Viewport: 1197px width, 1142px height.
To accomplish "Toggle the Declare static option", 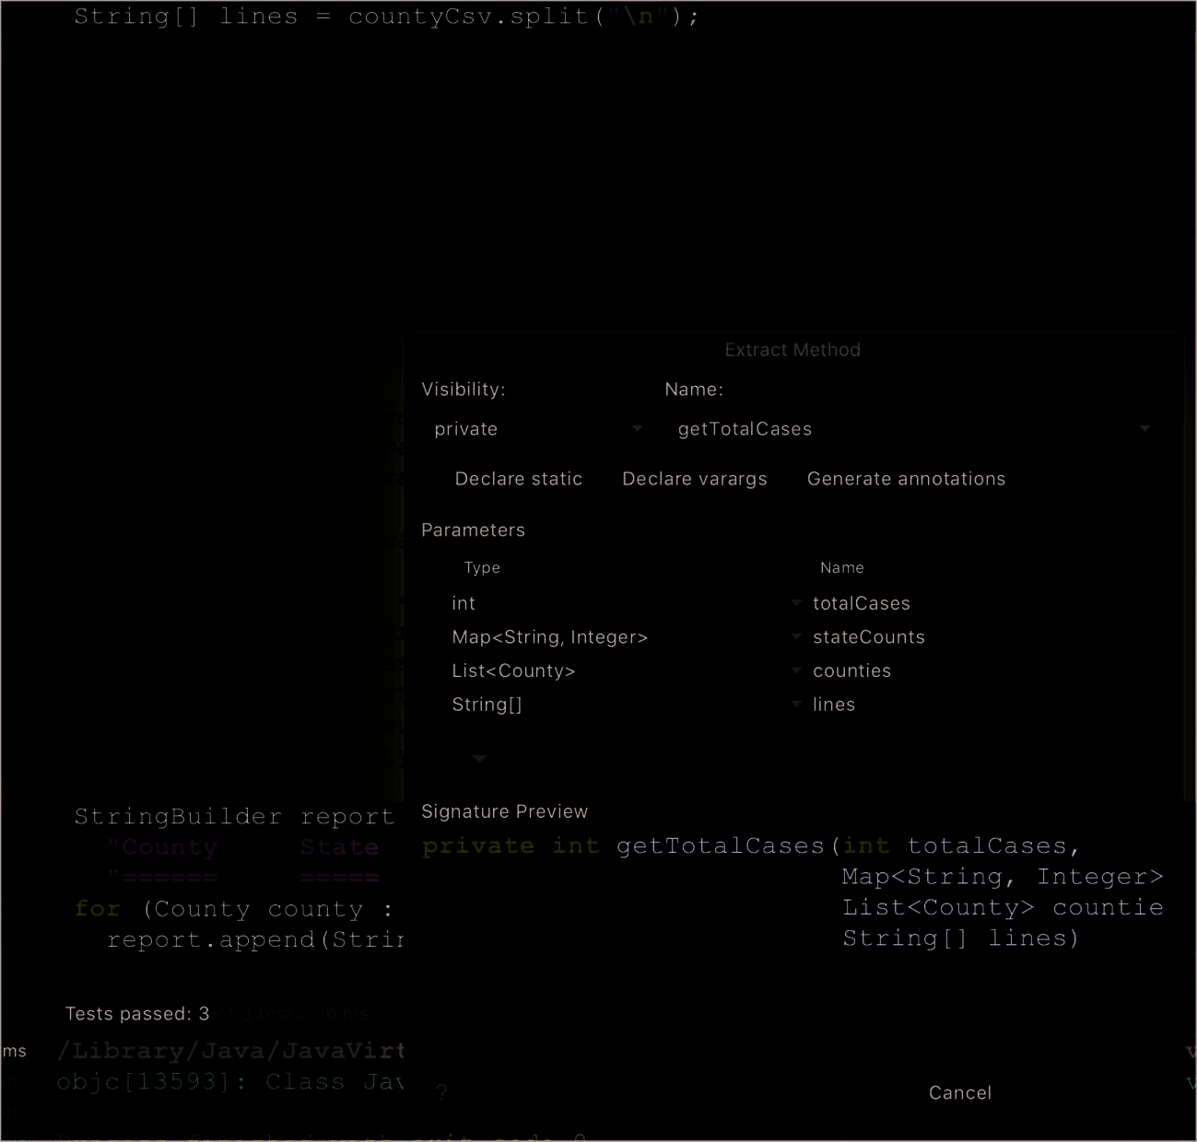I will (518, 479).
